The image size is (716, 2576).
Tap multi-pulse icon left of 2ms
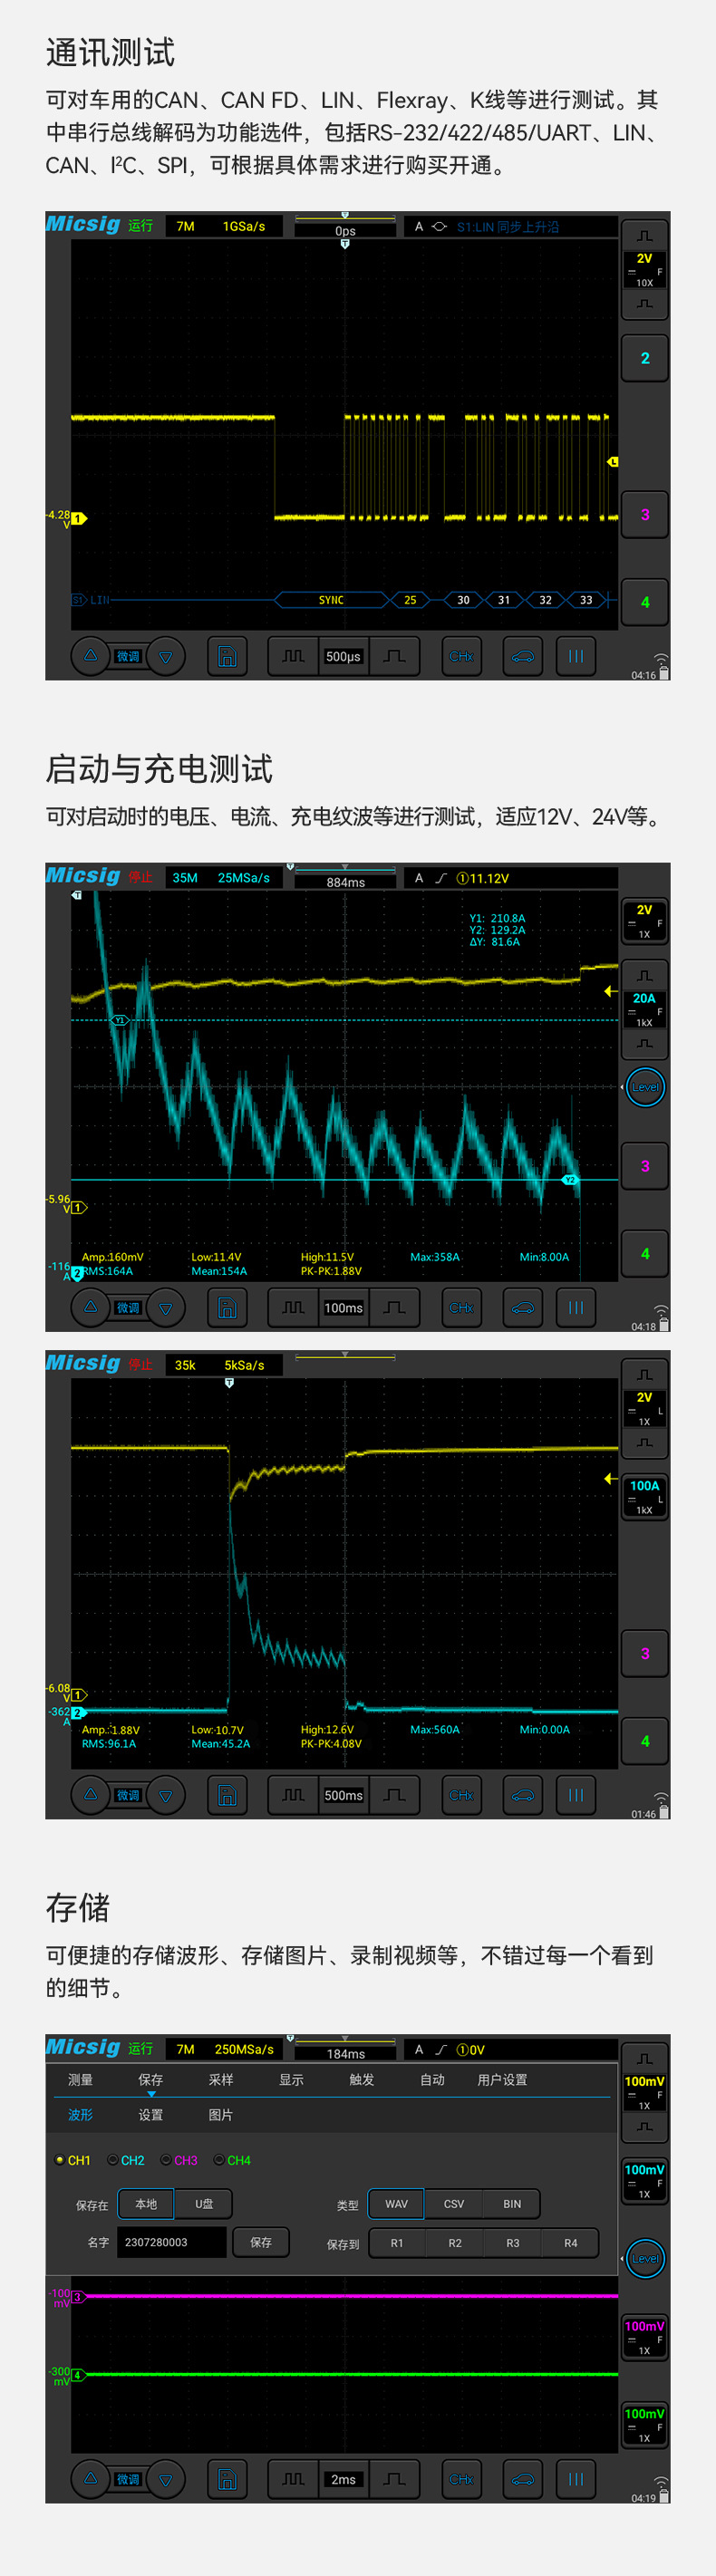293,2480
